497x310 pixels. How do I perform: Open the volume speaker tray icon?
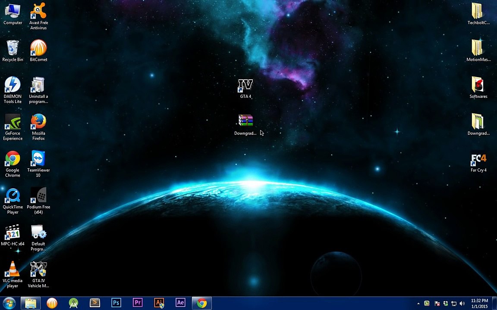coord(462,304)
